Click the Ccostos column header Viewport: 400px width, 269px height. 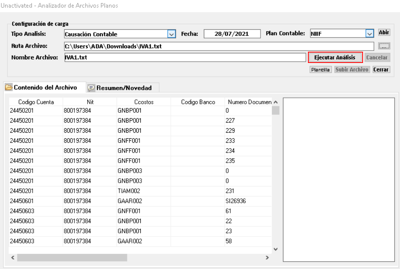tap(144, 102)
